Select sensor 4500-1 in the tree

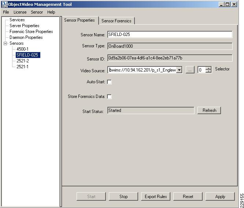(22, 49)
